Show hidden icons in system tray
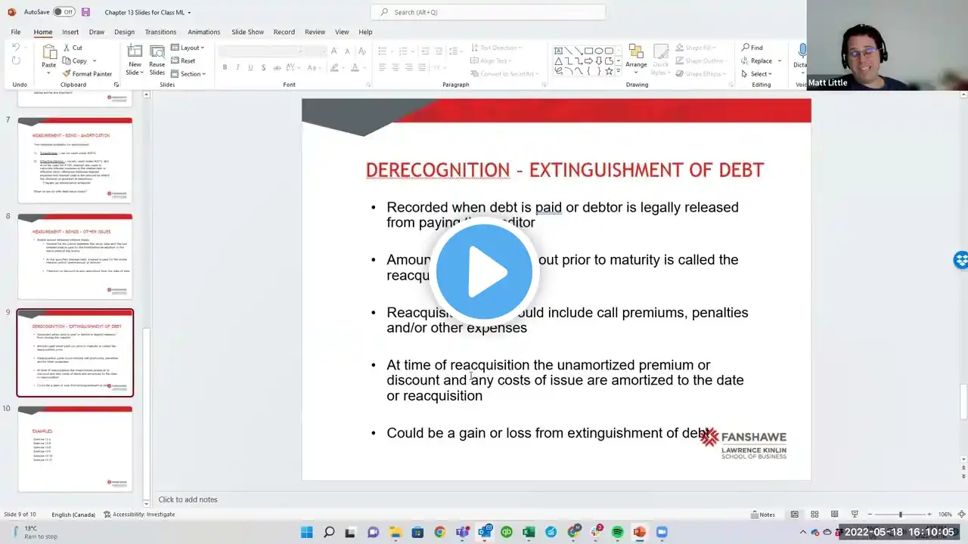Screen dimensions: 968x544 tap(803, 533)
